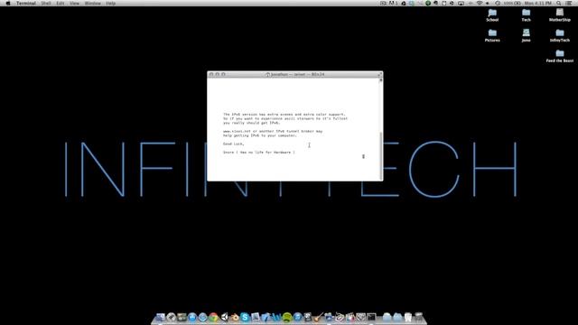578x325 pixels.
Task: Click the green circular menu bar icon
Action: click(428, 3)
